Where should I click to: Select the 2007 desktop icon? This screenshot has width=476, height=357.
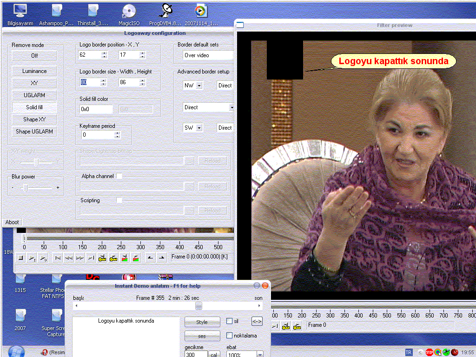click(x=20, y=320)
